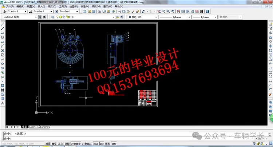Go to last layout tab arrow
The width and height of the screenshot is (273, 147).
tap(18, 127)
